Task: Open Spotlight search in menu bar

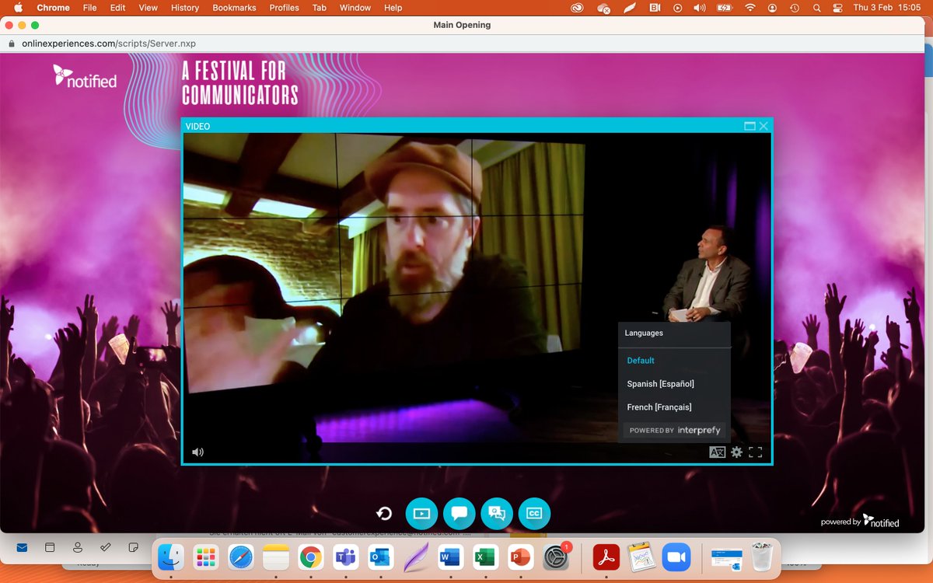Action: click(x=816, y=8)
